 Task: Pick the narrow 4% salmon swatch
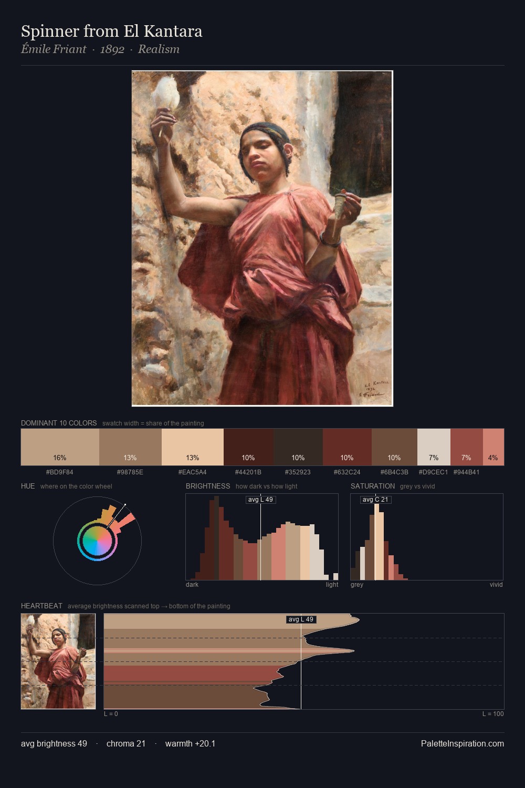(493, 447)
